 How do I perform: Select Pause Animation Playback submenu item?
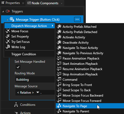[90, 58]
